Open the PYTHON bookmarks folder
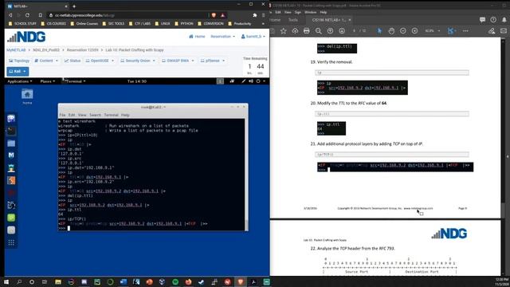 (x=184, y=24)
